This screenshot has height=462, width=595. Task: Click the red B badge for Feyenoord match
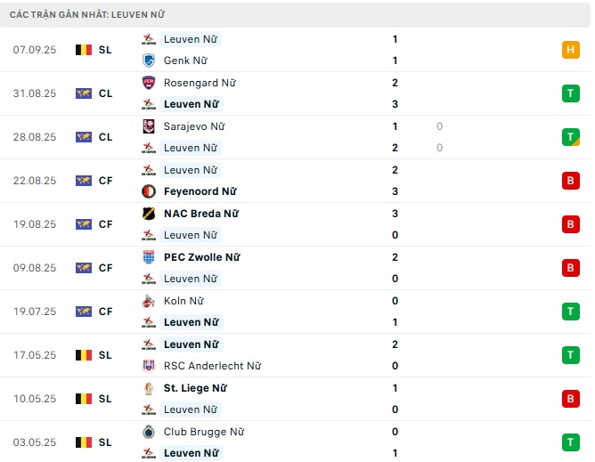571,181
